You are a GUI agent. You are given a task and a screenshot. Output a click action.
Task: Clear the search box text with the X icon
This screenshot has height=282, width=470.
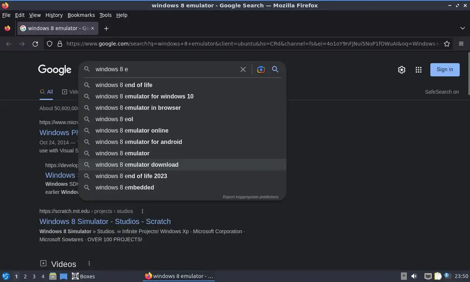243,69
